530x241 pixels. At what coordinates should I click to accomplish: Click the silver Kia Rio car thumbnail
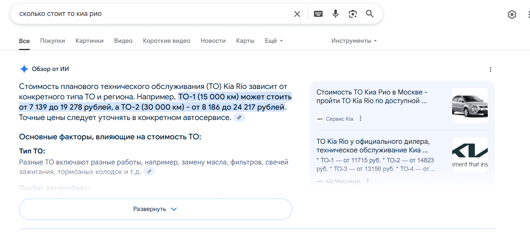point(470,106)
